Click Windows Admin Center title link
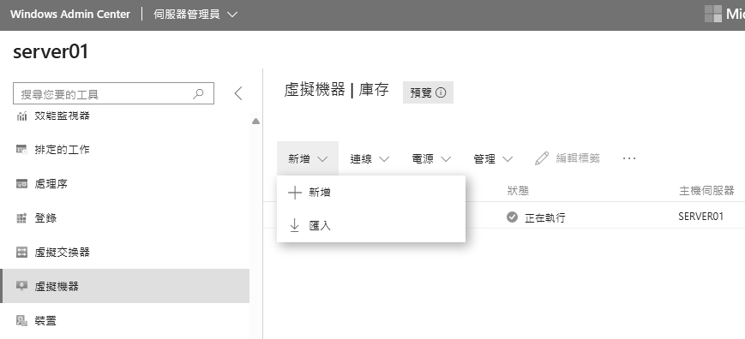This screenshot has width=745, height=339. point(69,15)
